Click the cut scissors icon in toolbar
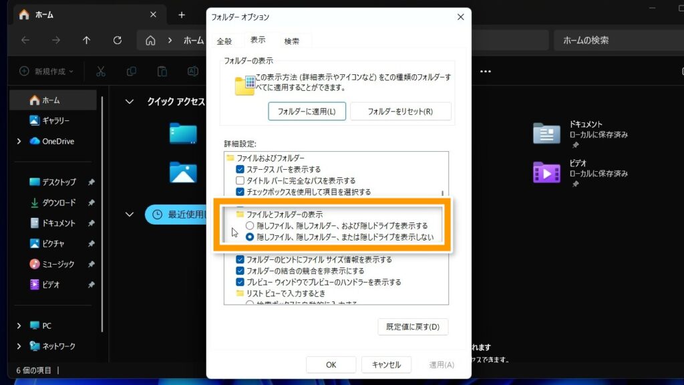The image size is (684, 385). [x=101, y=72]
